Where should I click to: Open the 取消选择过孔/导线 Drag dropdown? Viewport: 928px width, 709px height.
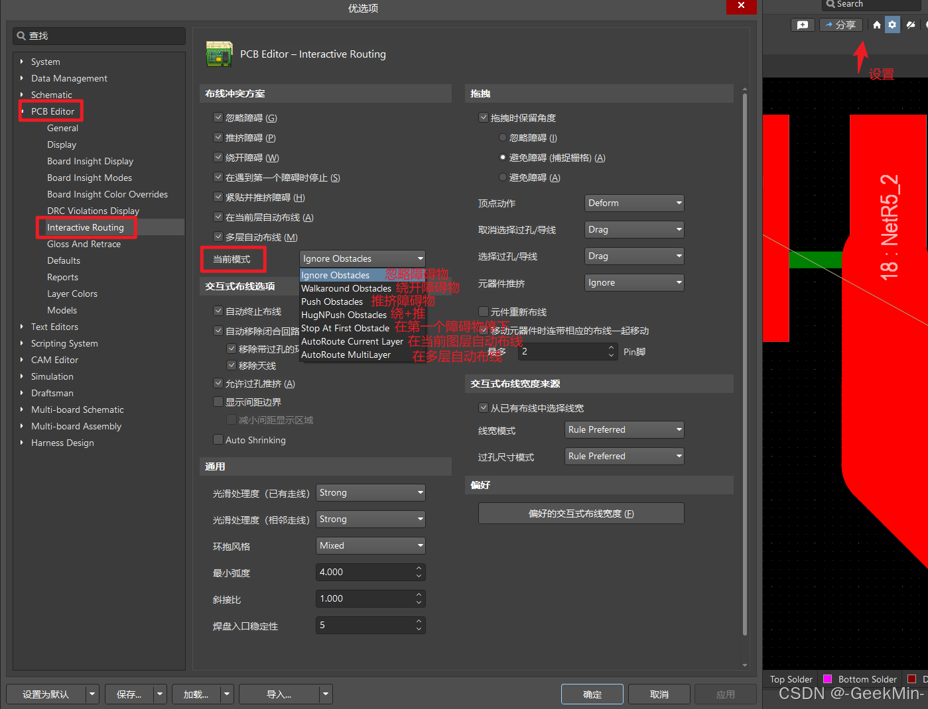634,229
